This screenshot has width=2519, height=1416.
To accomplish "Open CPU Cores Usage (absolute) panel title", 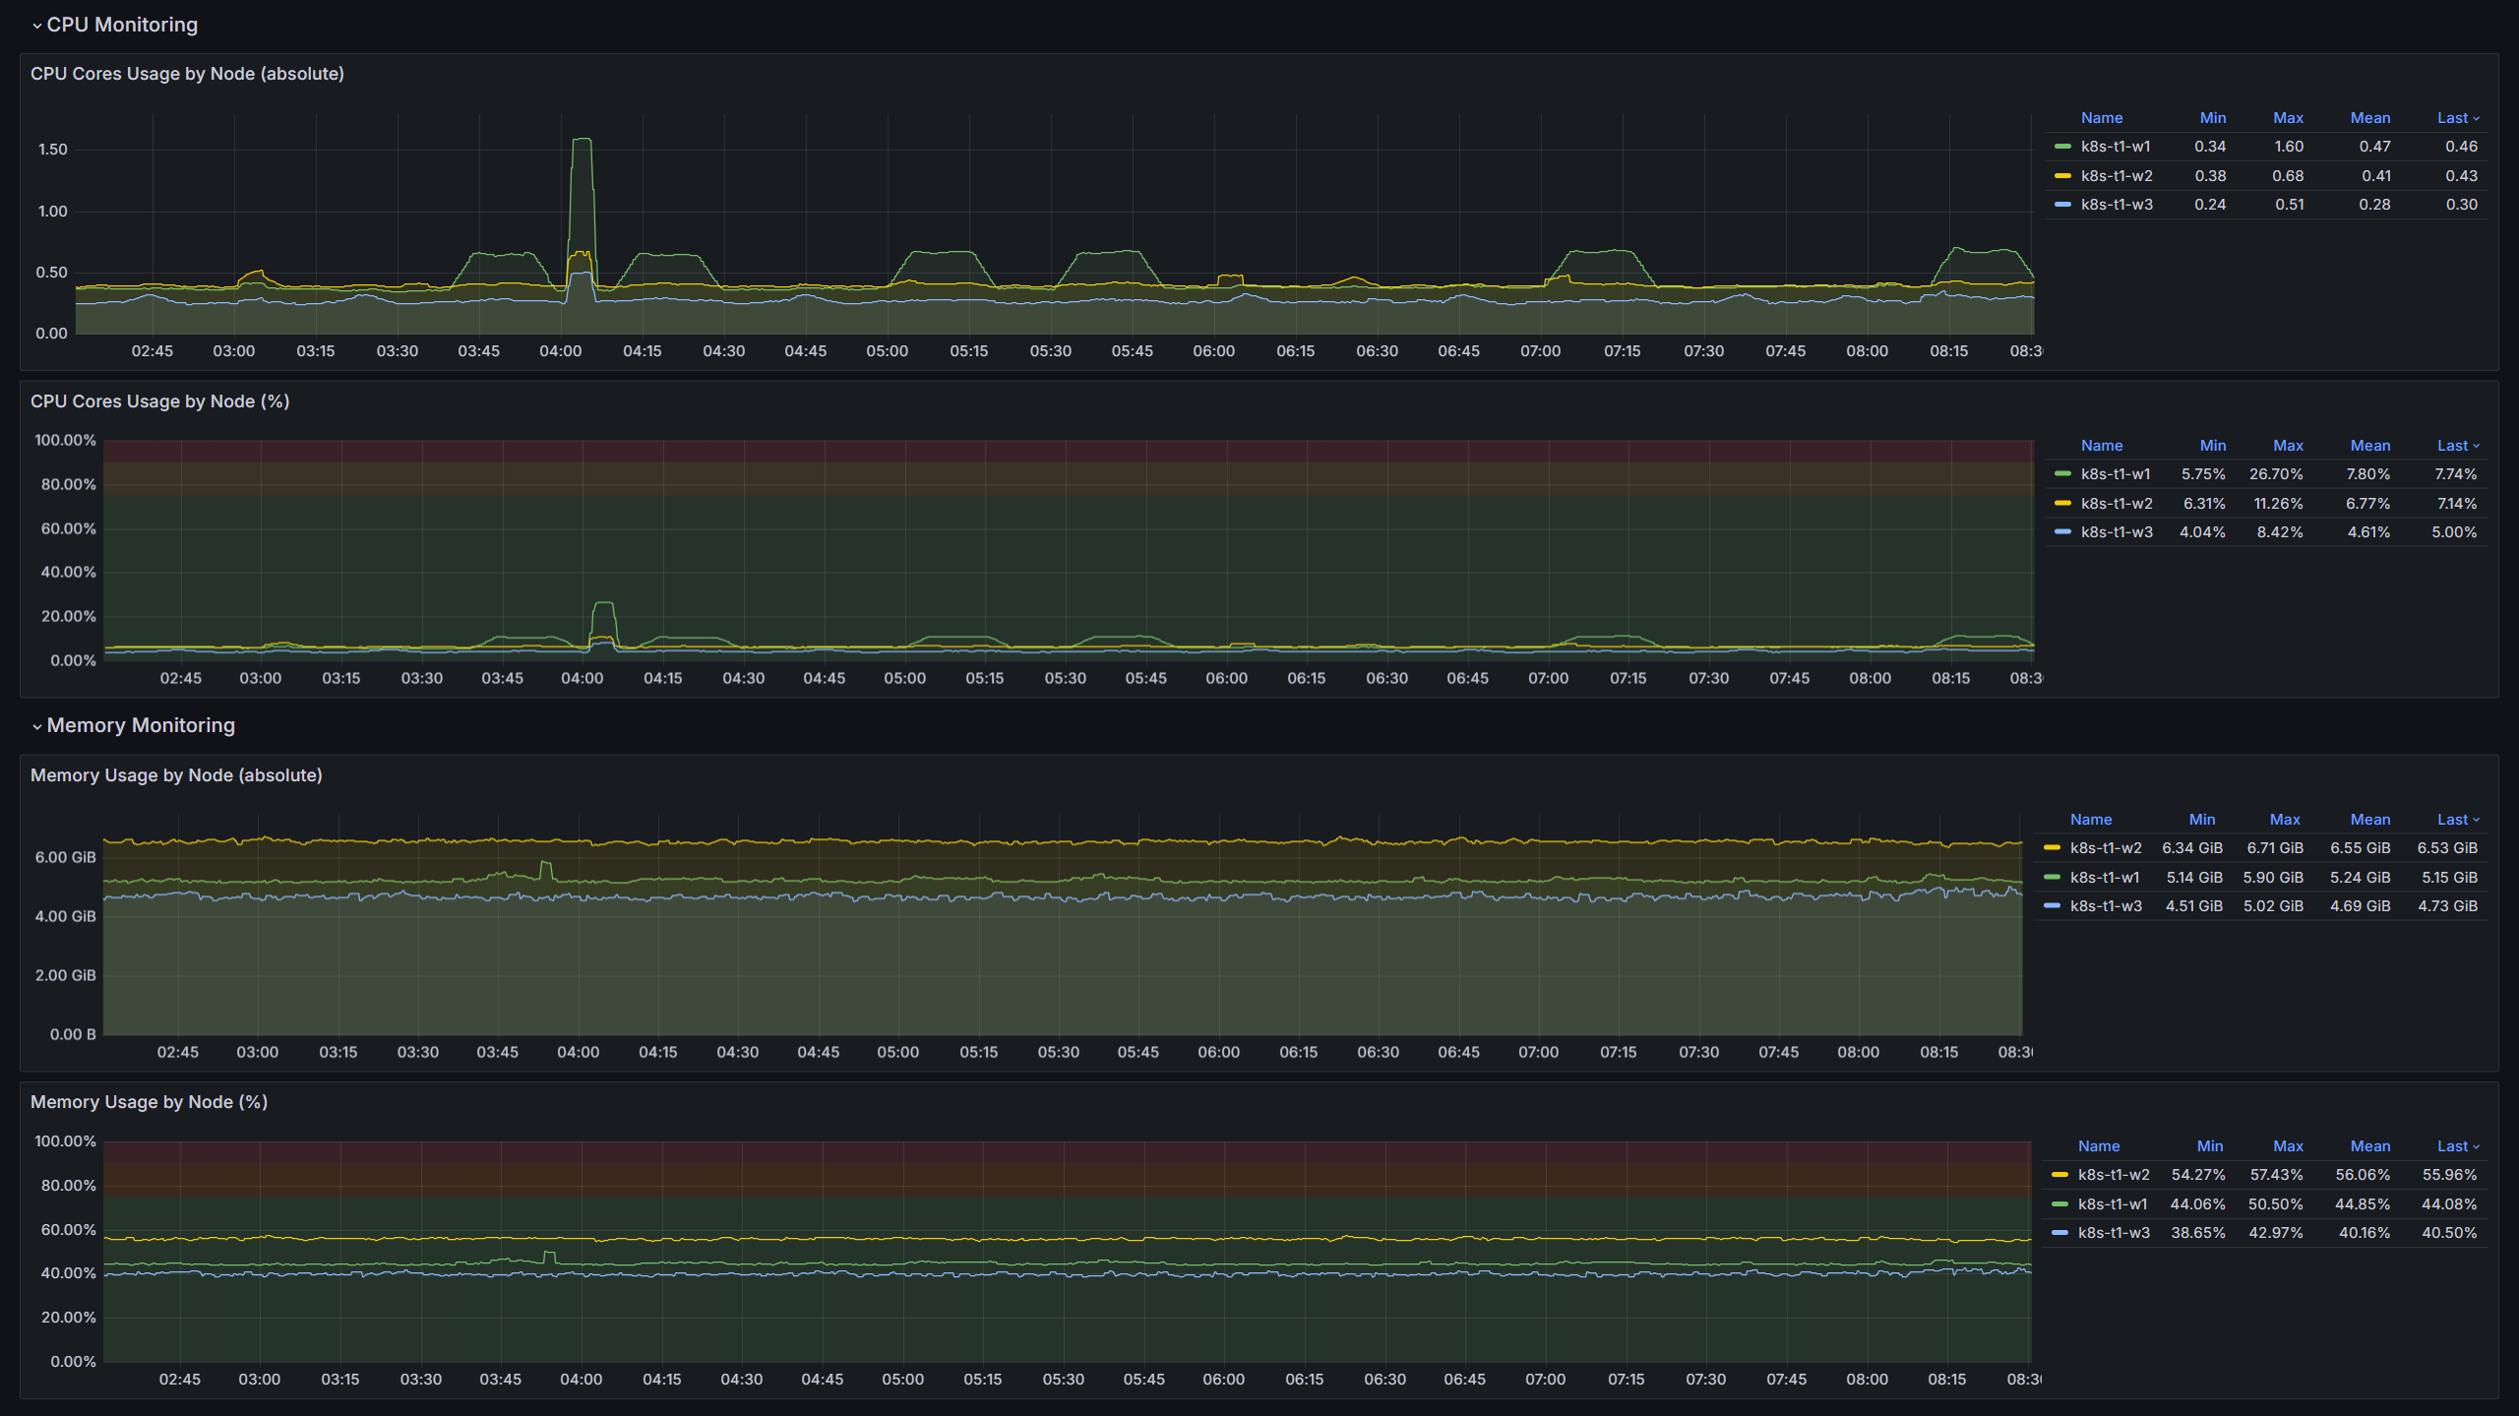I will pos(187,74).
